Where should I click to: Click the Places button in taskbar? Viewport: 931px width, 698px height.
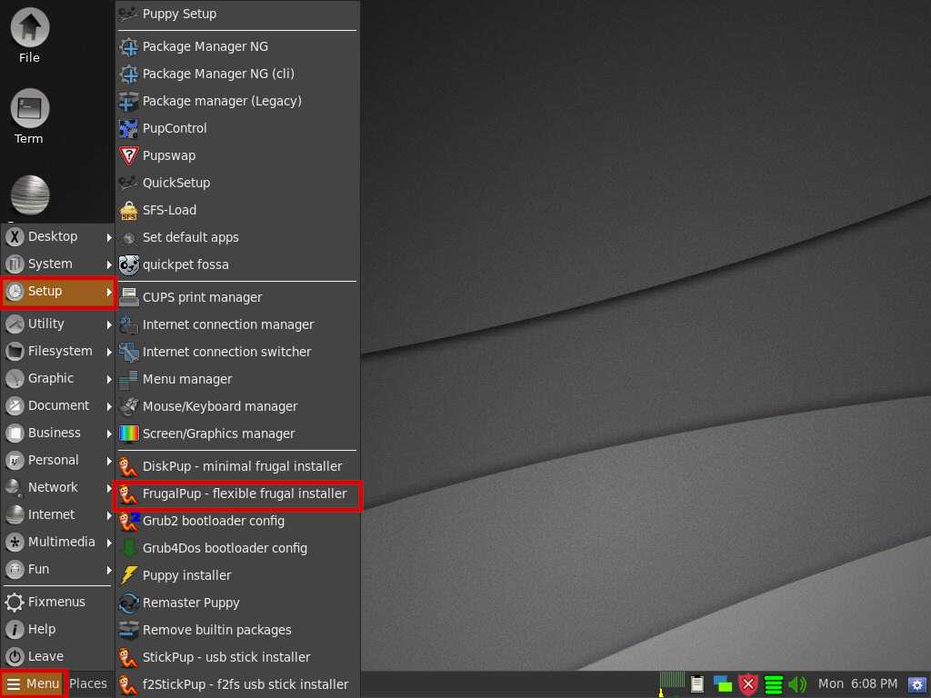point(88,683)
